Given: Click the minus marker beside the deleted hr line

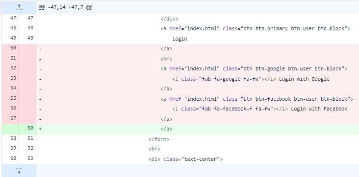Looking at the screenshot, I should click(x=40, y=59).
